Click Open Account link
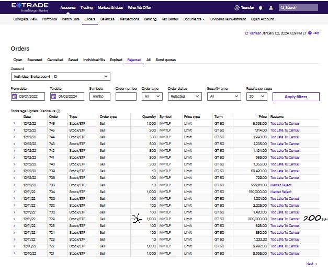328x275 pixels. [262, 19]
